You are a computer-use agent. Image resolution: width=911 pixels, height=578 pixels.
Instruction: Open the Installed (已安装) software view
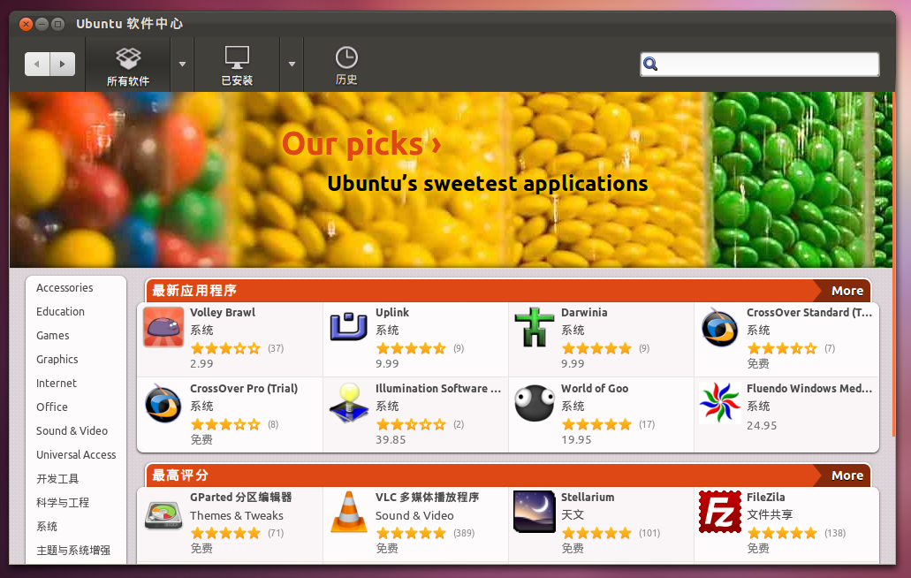tap(237, 65)
